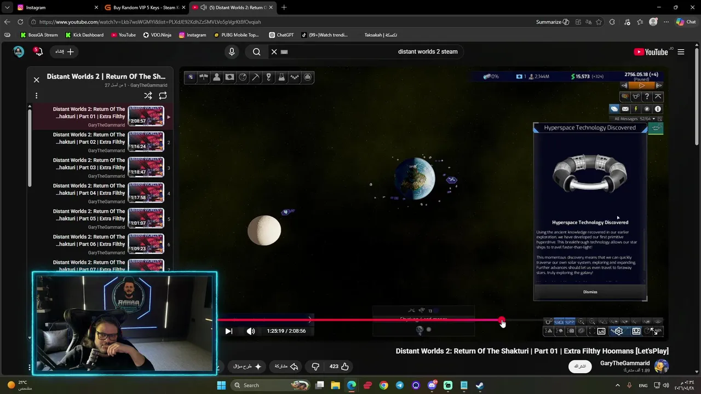Image resolution: width=701 pixels, height=394 pixels.
Task: Click the in-game flags diplomacy toolbar icon
Action: (204, 77)
